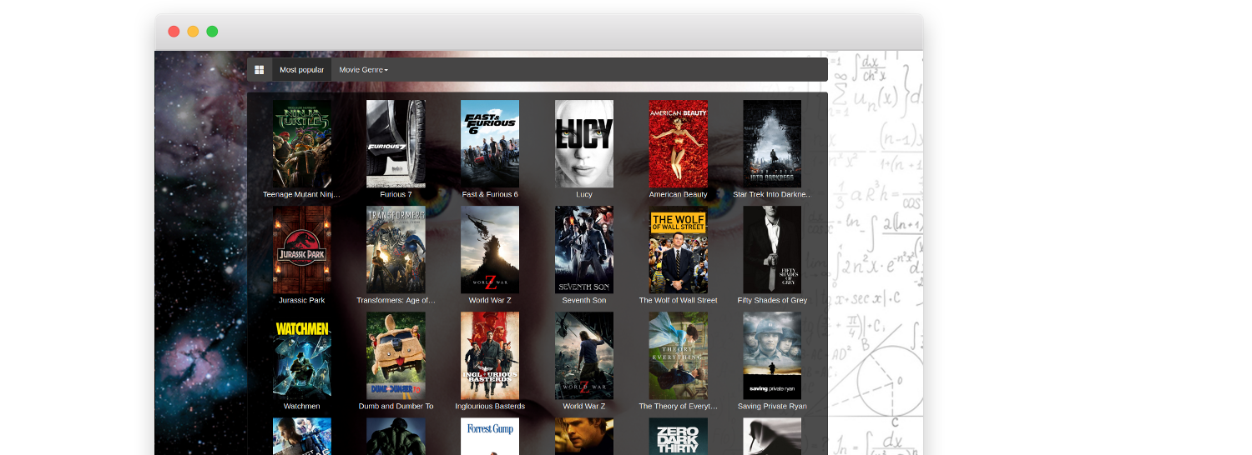Screen dimensions: 1252x455
Task: Click the 'Fifty Shades of Grey' title
Action: [772, 300]
